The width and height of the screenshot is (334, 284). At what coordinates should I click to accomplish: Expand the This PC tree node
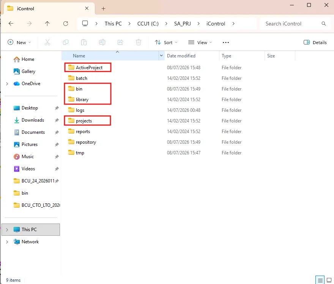pyautogui.click(x=7, y=230)
